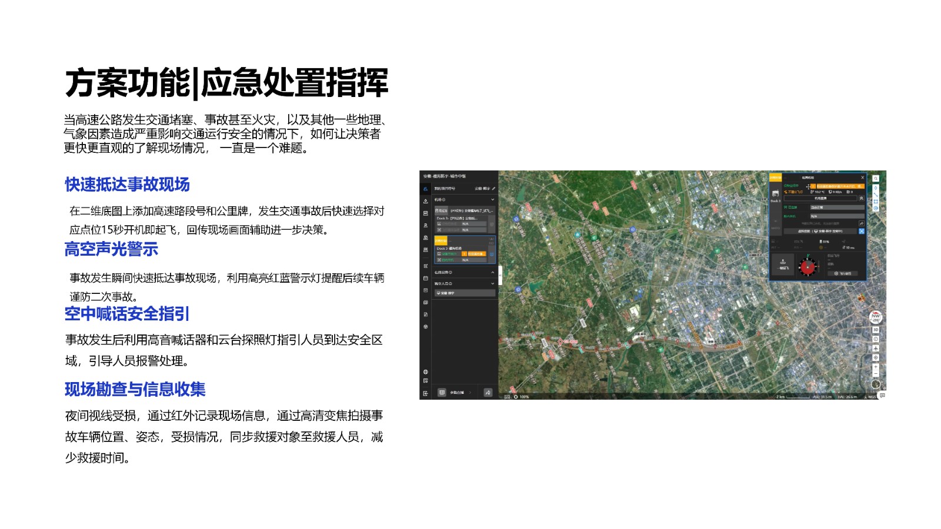941x529 pixels.
Task: Click the one-key takeoff button
Action: [783, 264]
